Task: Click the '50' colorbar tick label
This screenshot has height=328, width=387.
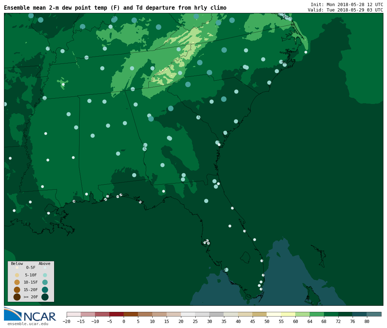Action: 267,321
